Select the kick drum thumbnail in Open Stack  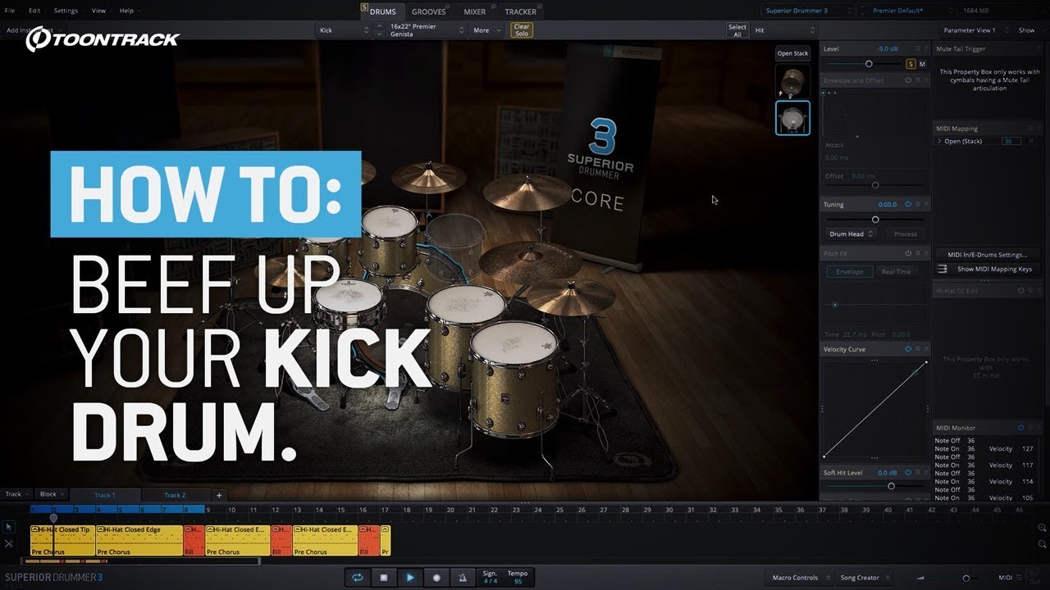pyautogui.click(x=792, y=118)
